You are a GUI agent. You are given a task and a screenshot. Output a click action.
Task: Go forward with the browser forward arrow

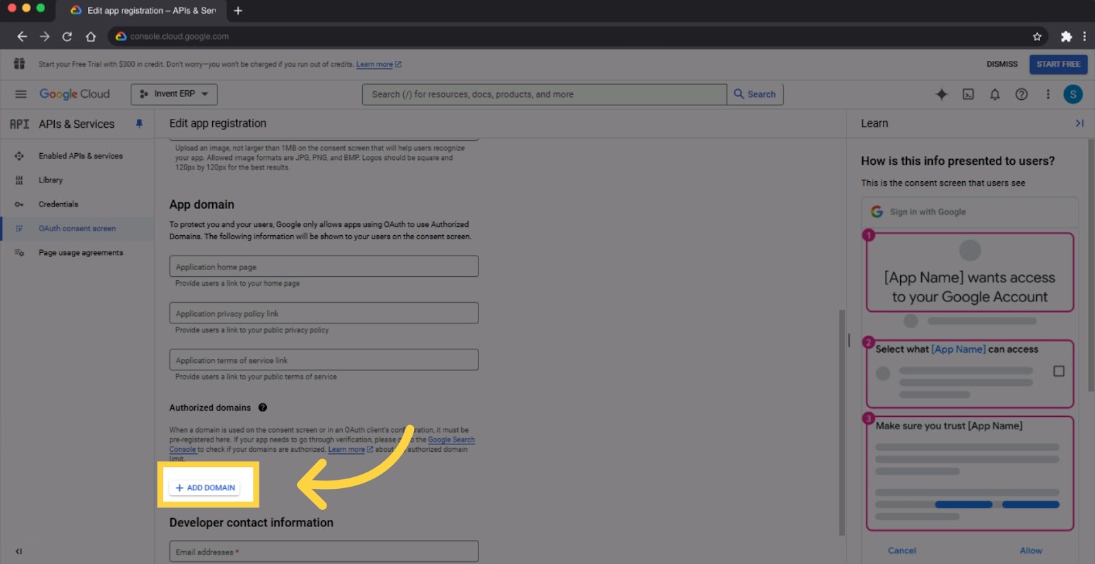click(44, 36)
